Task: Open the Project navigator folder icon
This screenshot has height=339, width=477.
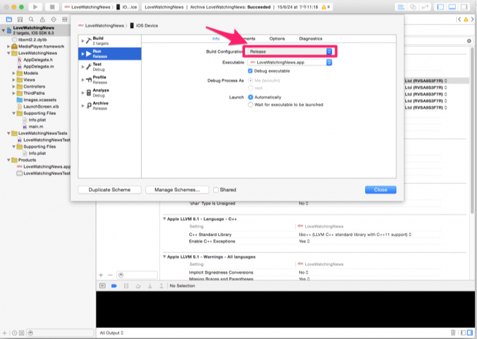Action: click(9, 19)
